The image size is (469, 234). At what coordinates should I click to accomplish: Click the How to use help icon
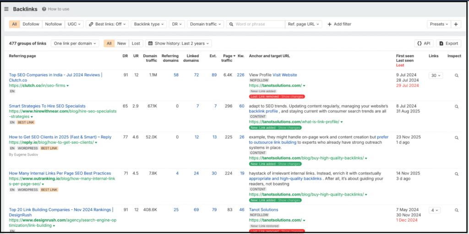click(x=44, y=9)
